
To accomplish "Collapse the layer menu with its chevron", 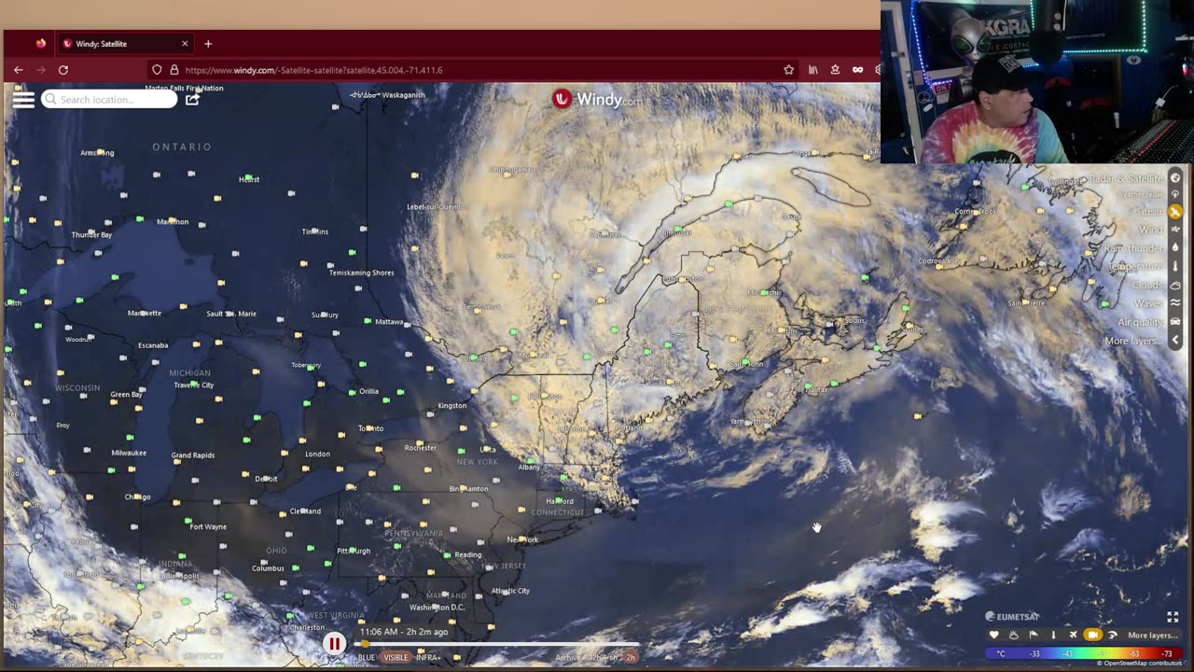I will [1175, 340].
